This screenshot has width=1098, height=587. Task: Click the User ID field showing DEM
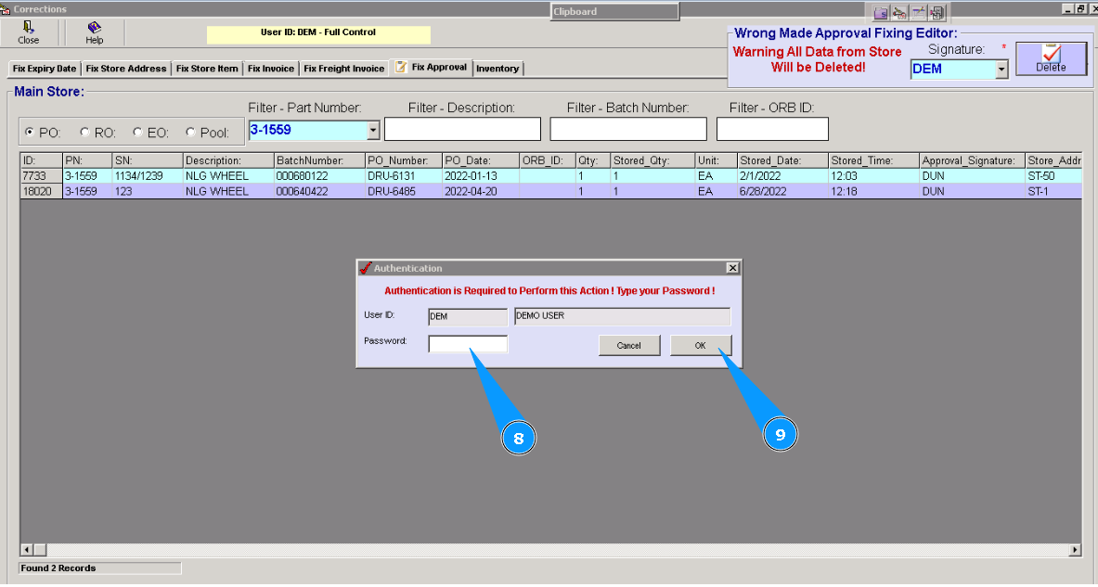tap(468, 316)
